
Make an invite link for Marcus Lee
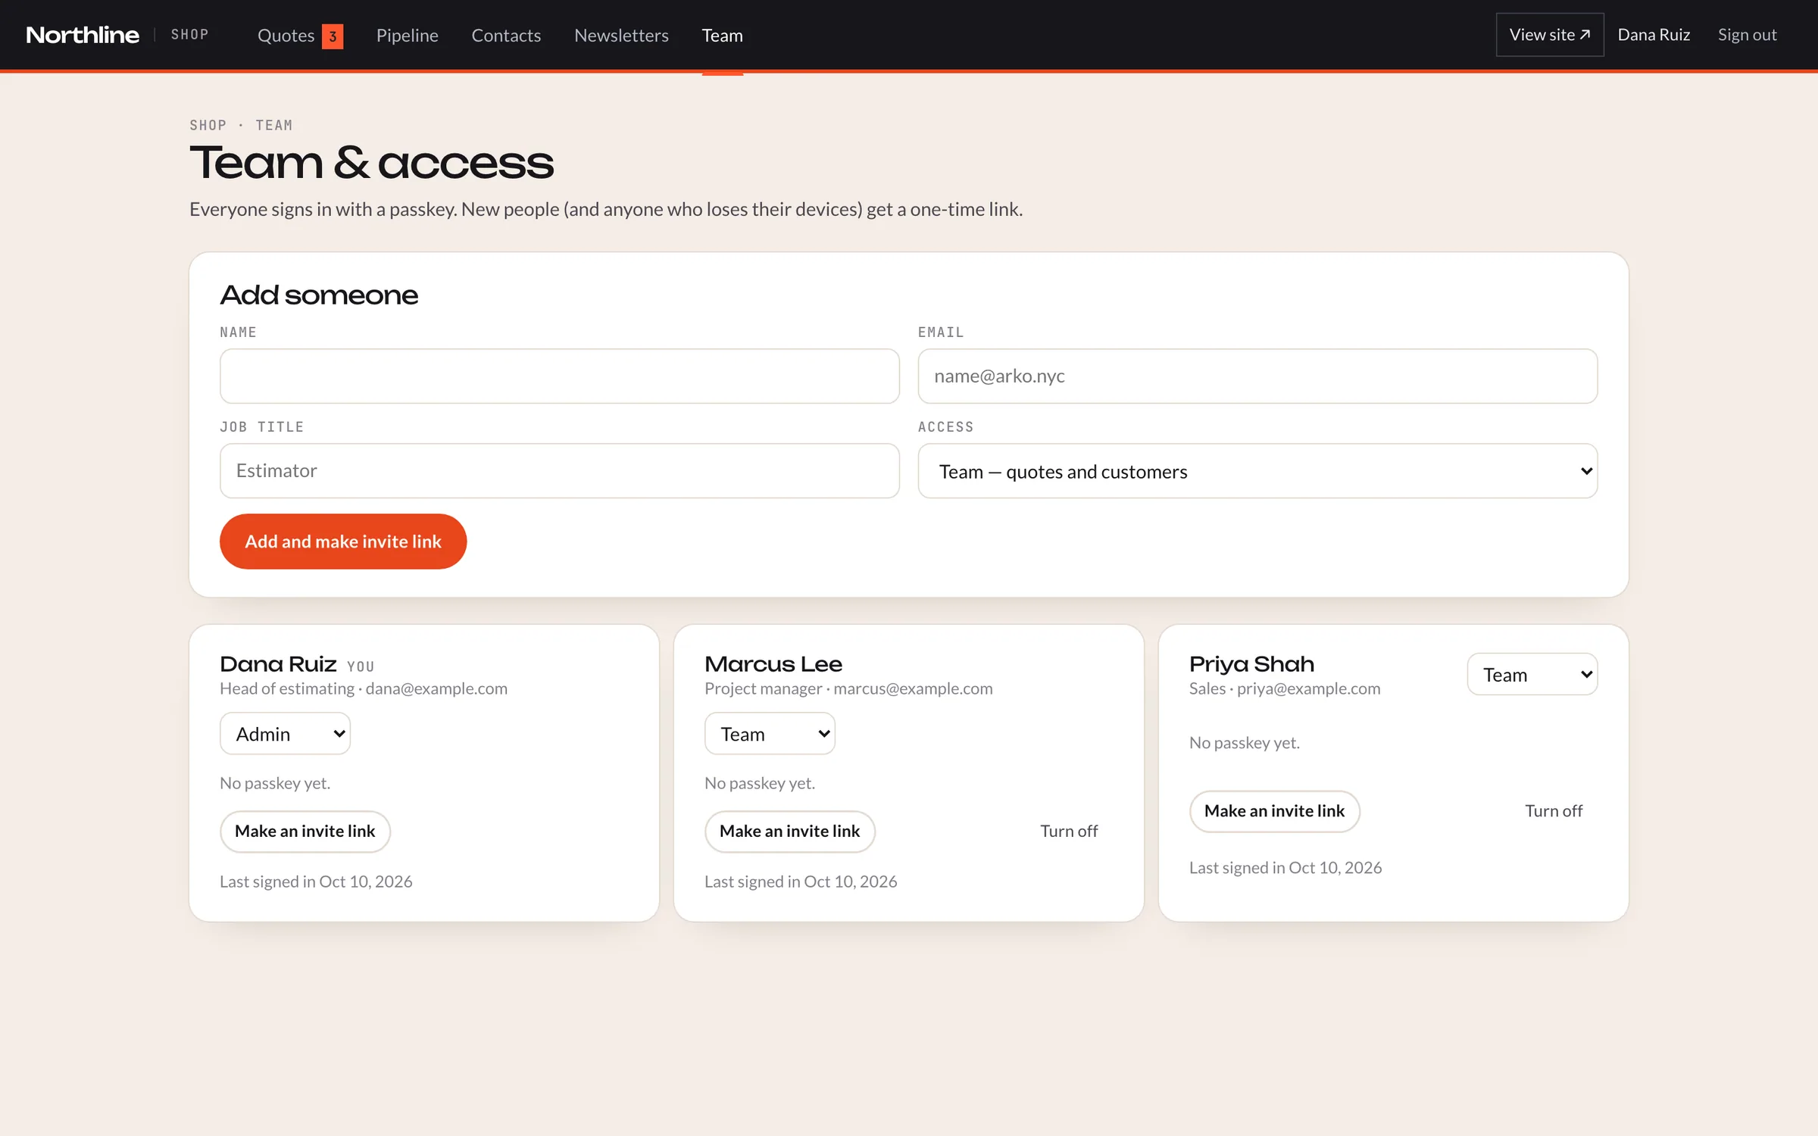790,832
